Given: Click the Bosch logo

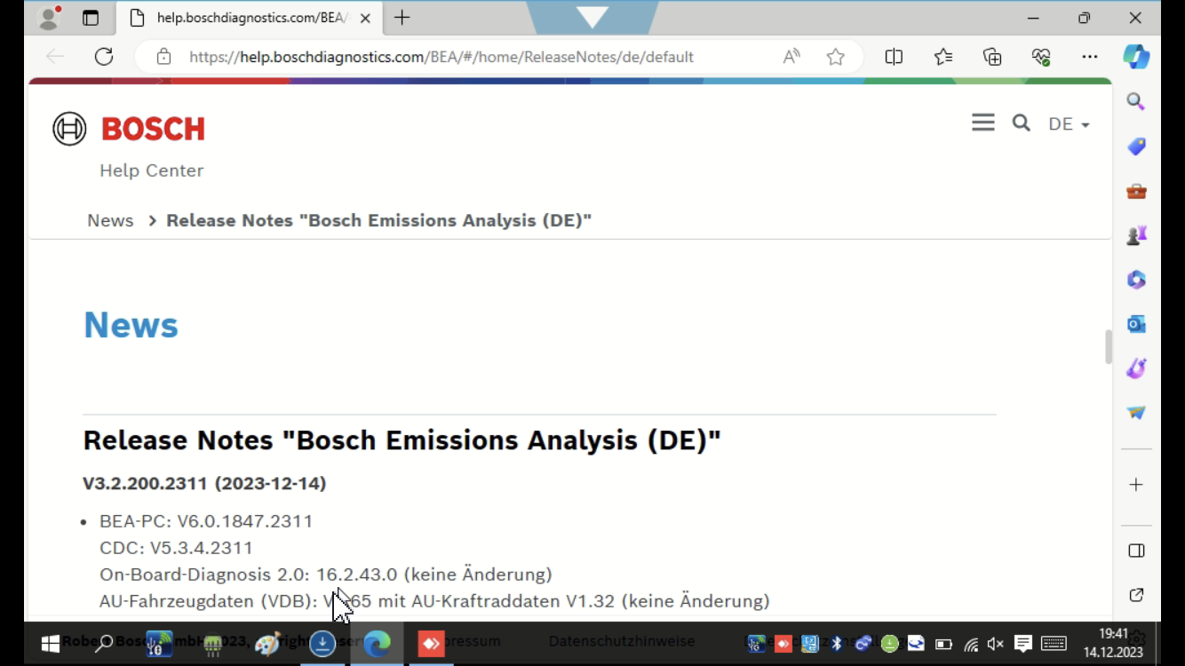Looking at the screenshot, I should 129,129.
